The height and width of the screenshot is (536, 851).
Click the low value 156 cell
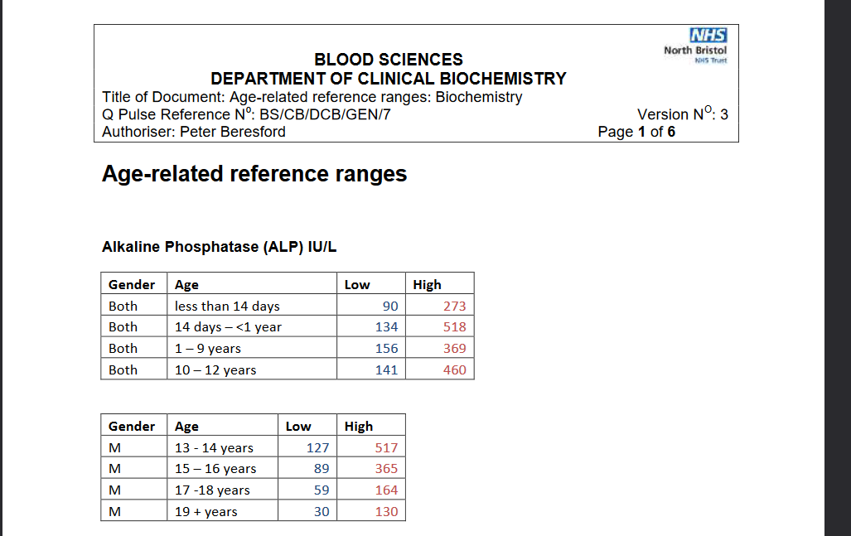point(386,349)
